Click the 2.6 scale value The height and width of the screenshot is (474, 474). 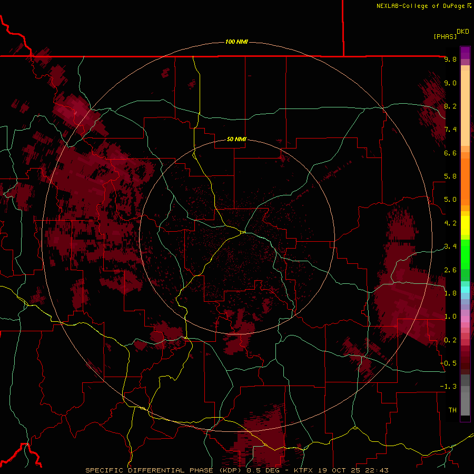coord(450,270)
